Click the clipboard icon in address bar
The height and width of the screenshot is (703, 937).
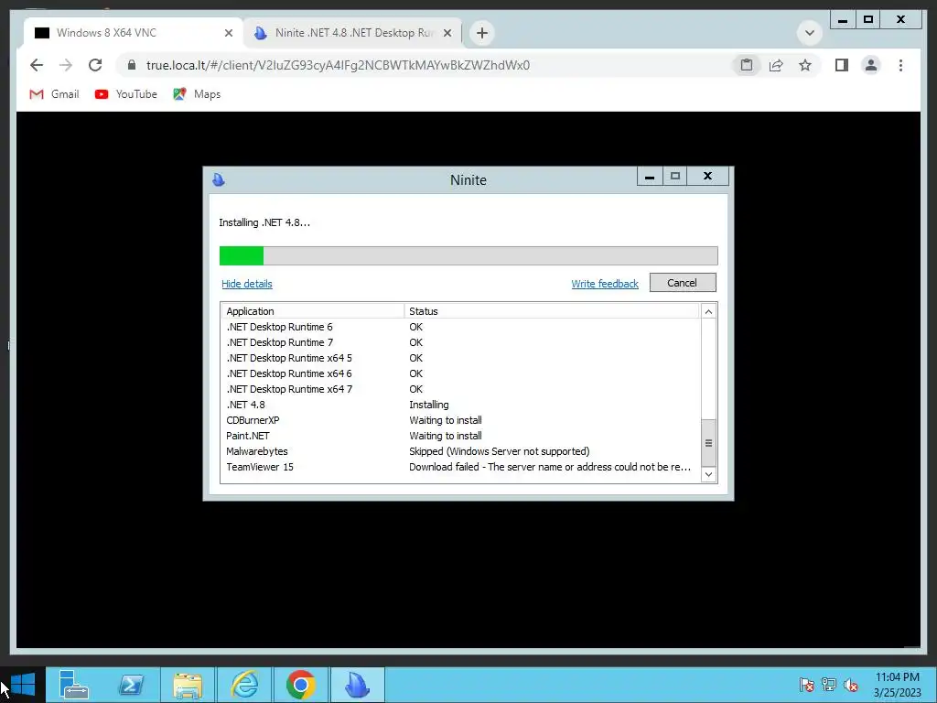(x=747, y=65)
